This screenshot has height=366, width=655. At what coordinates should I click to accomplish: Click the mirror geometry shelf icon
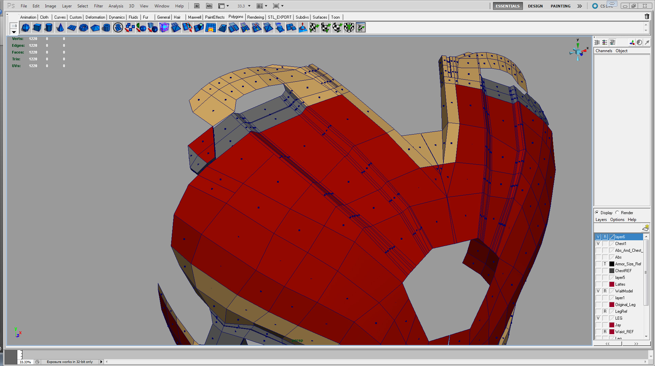point(141,27)
